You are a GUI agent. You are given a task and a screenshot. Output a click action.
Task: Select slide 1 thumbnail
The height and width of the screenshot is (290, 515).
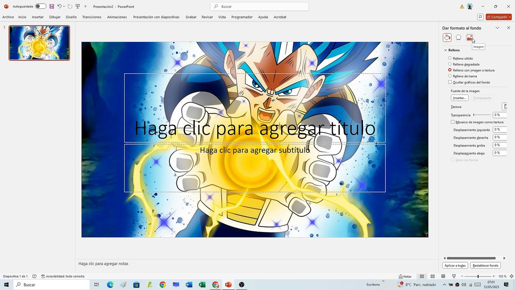(x=39, y=43)
